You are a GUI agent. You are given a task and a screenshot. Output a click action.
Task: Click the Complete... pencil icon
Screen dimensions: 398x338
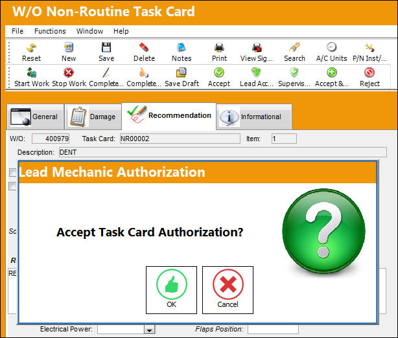tap(106, 73)
